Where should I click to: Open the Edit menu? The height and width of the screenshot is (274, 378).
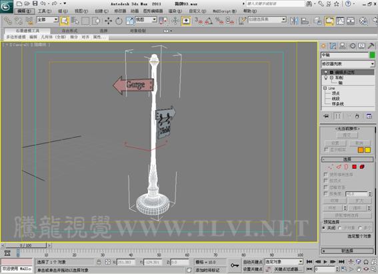(25, 11)
